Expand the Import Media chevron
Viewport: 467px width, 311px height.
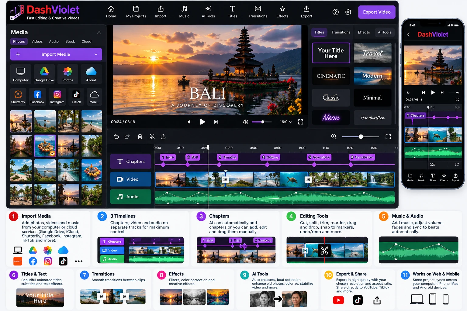(96, 54)
